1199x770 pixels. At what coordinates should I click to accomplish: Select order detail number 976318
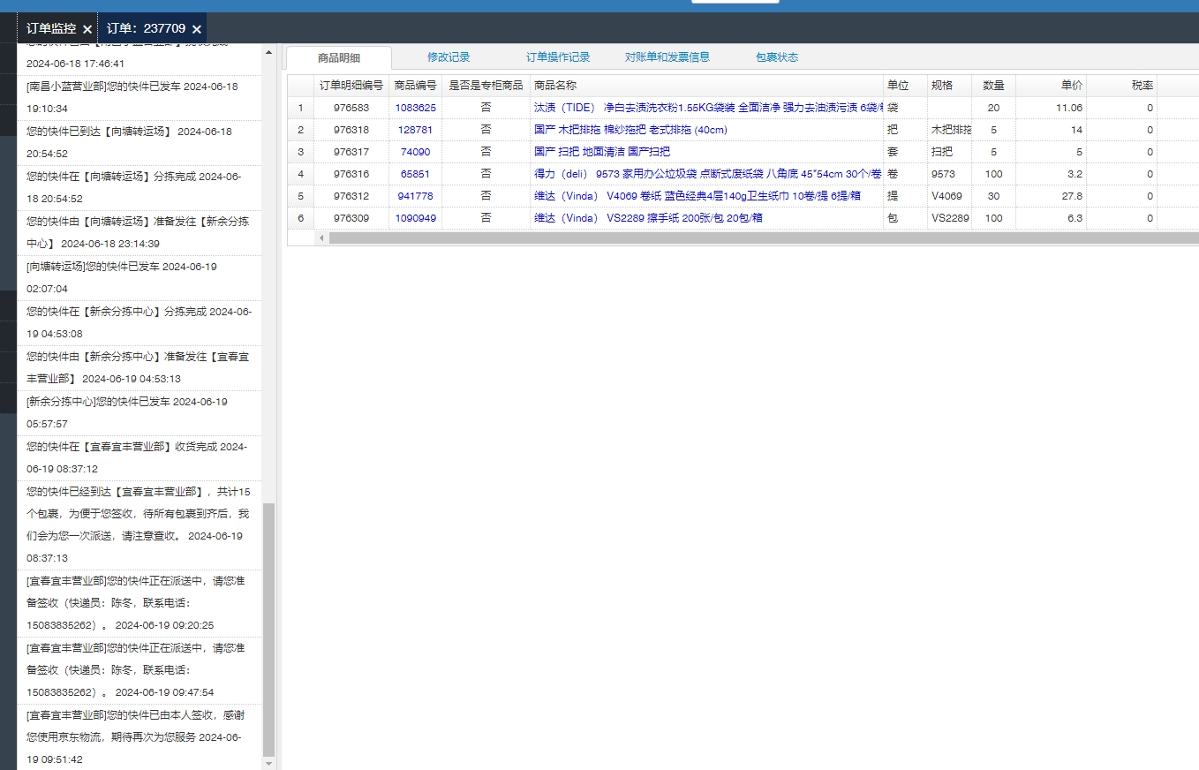(x=351, y=130)
